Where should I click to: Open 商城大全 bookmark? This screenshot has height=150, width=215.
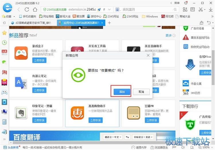(x=183, y=16)
